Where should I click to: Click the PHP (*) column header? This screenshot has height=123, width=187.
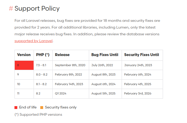[x=43, y=55]
